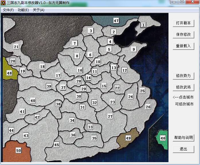Select city 19 on the map

(23, 71)
